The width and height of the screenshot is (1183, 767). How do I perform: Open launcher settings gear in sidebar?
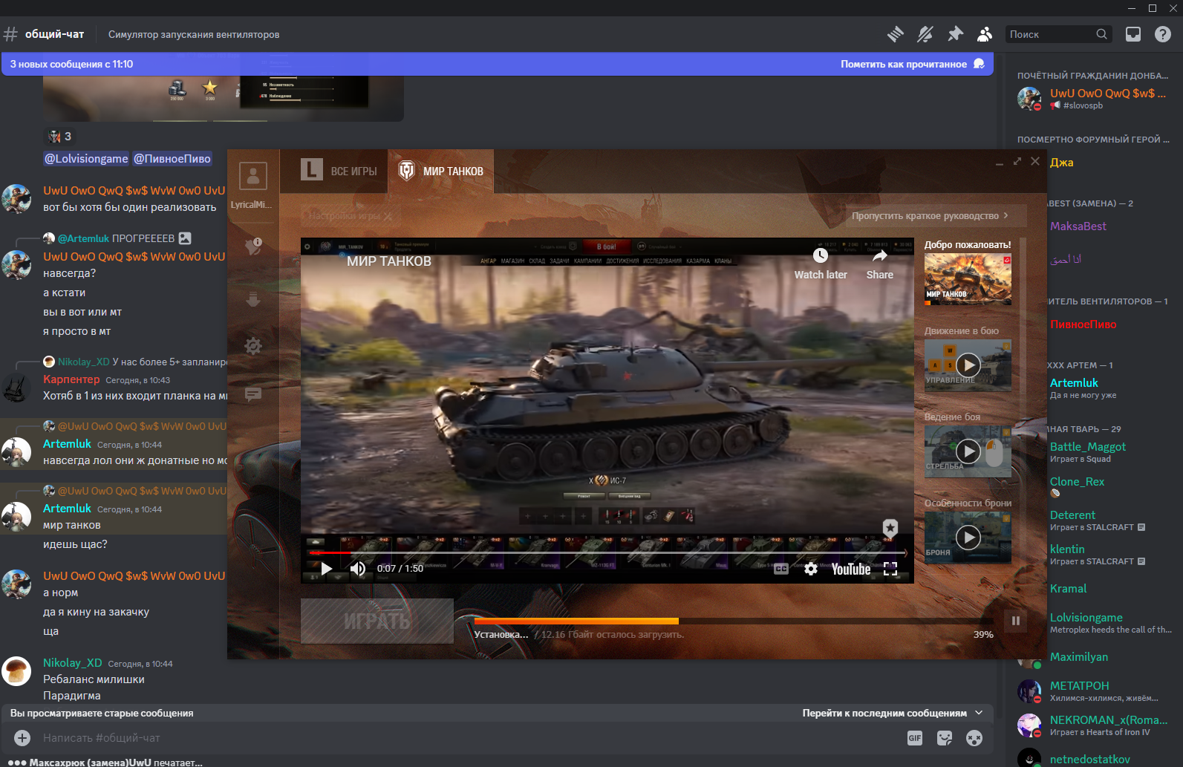tap(253, 346)
